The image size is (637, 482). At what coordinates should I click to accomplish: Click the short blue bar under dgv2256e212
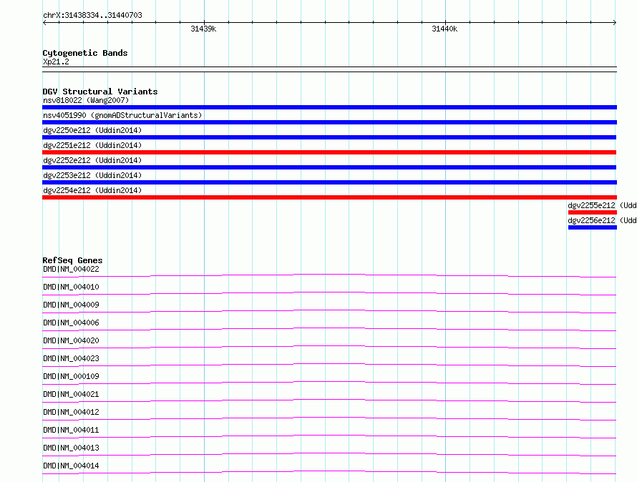pyautogui.click(x=593, y=227)
